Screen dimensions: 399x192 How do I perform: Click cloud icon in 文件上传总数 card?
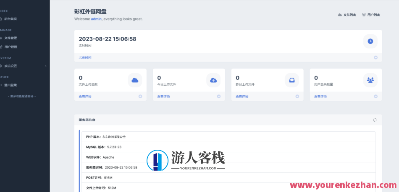click(x=135, y=80)
